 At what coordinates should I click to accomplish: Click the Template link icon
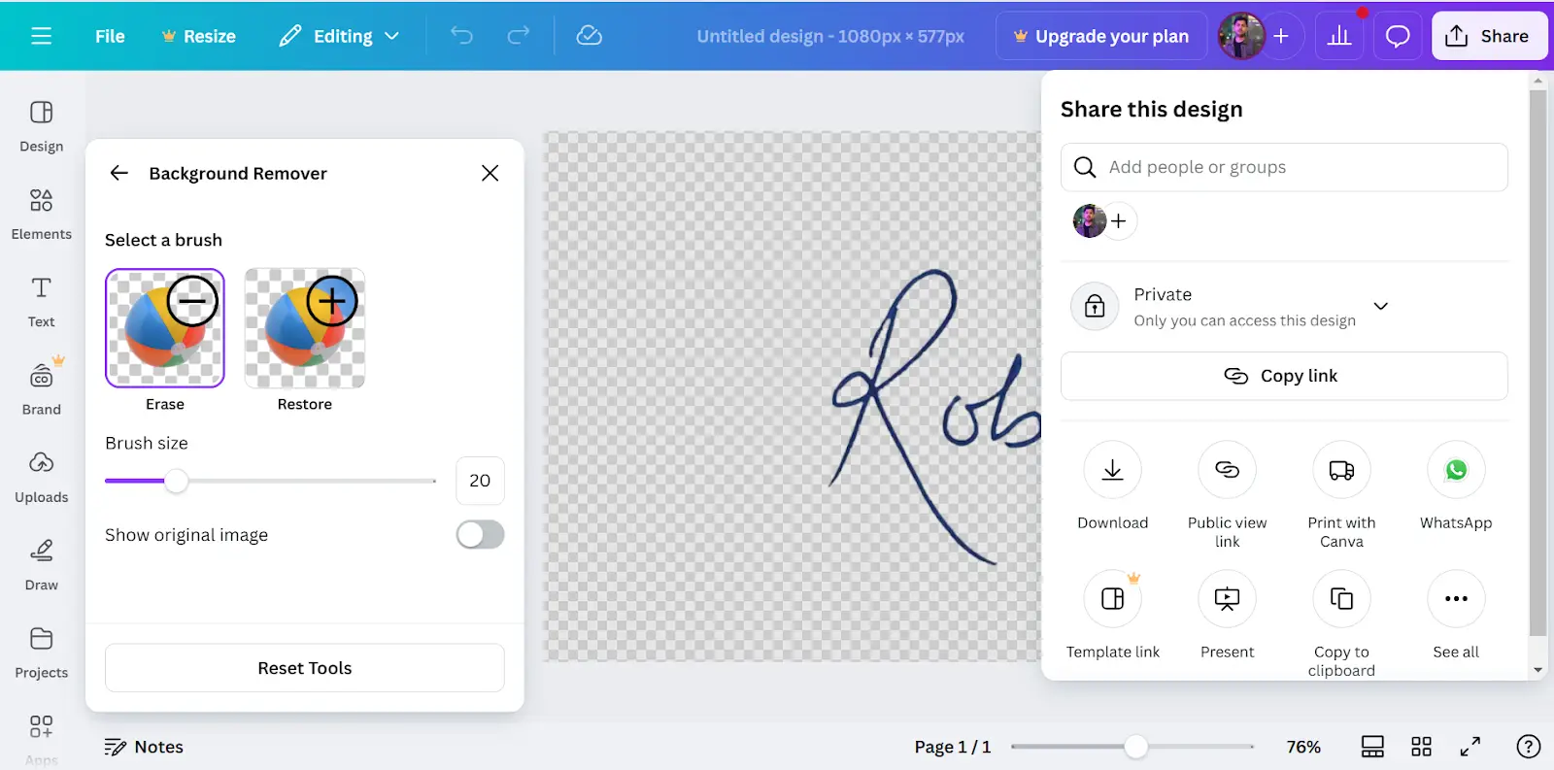pos(1113,599)
